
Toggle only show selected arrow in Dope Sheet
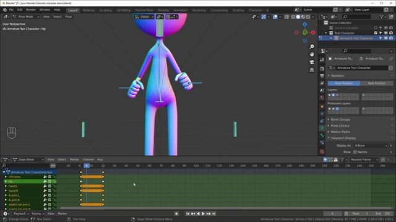[325, 160]
